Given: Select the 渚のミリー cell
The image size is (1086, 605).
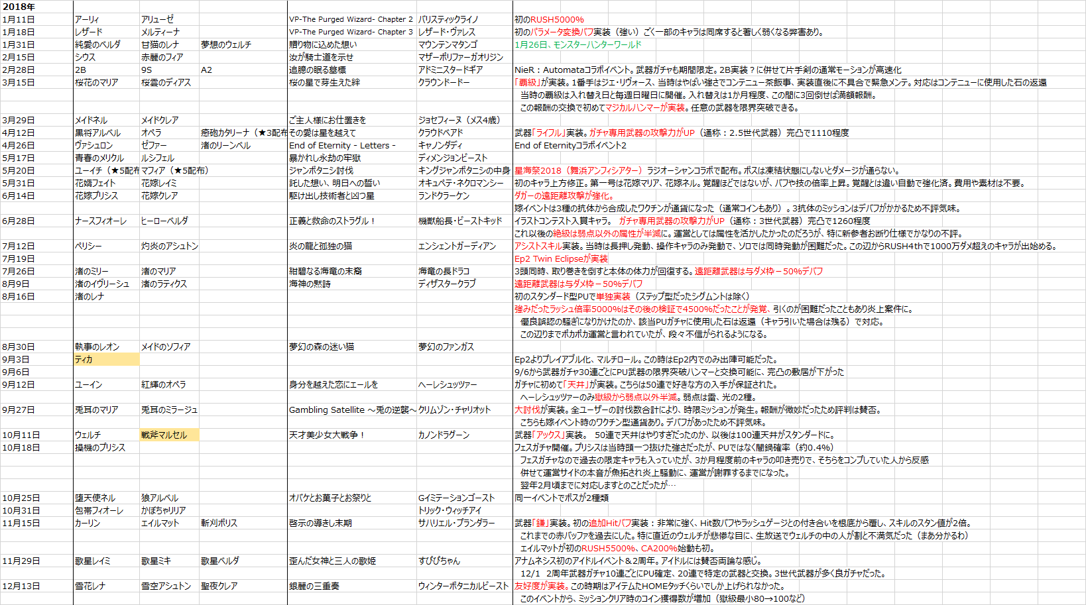Looking at the screenshot, I should click(x=106, y=271).
